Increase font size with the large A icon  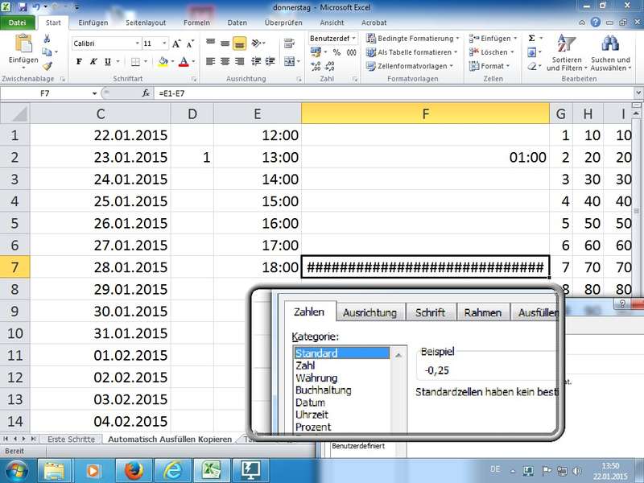click(x=176, y=44)
